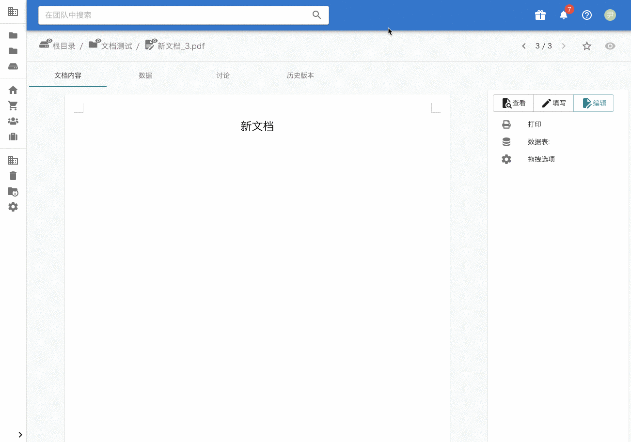Open the help question mark icon
Viewport: 631px width, 442px height.
[x=587, y=15]
